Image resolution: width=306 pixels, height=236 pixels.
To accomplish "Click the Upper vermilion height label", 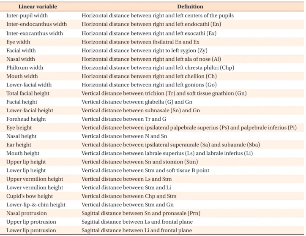I will pos(35,179).
